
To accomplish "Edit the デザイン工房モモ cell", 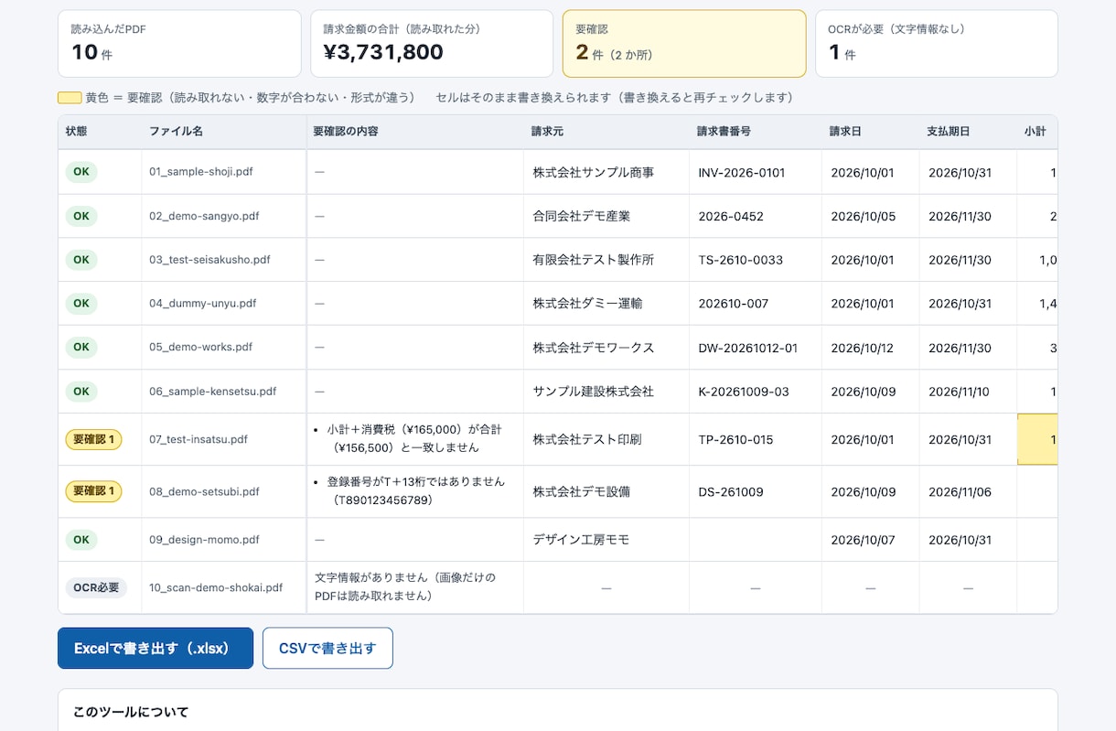I will click(606, 540).
